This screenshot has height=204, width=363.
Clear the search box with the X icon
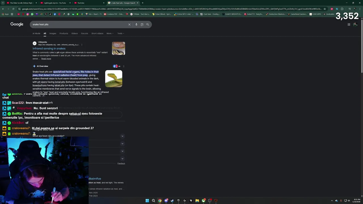click(129, 24)
